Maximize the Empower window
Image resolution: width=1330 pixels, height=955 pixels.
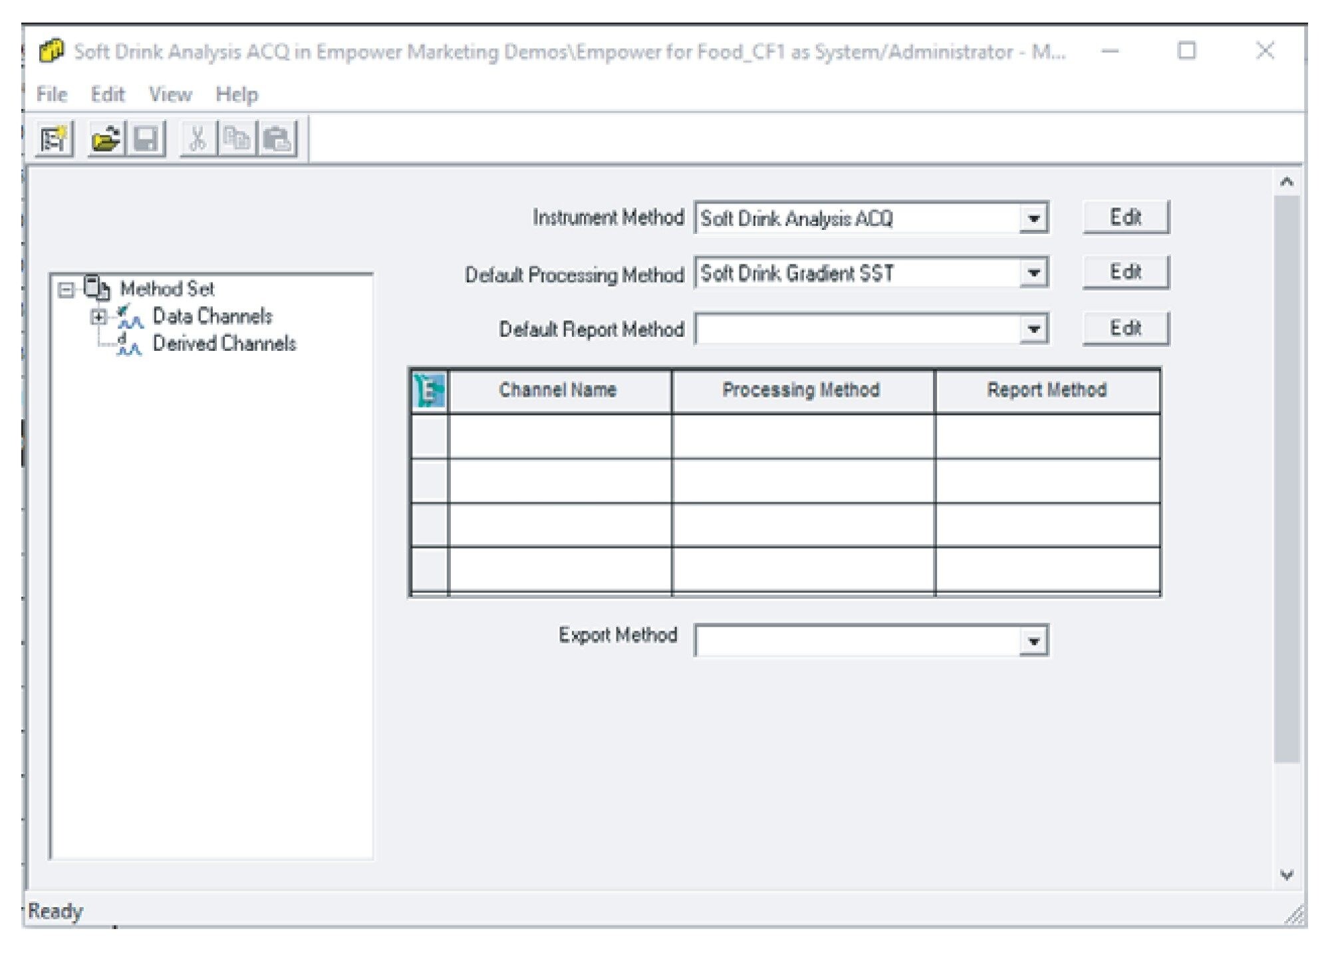click(x=1186, y=51)
